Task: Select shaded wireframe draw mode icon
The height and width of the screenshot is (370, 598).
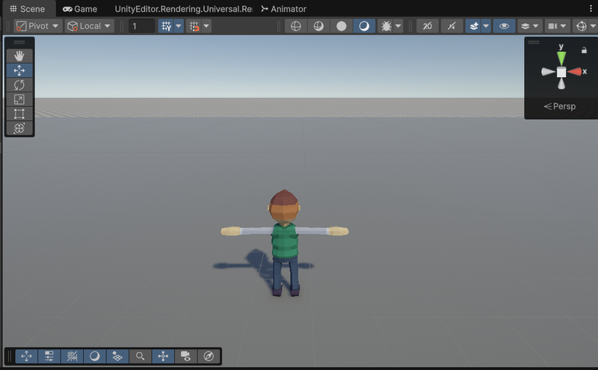Action: tap(318, 26)
